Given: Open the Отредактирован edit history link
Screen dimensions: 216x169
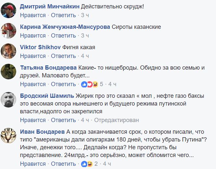Looking at the screenshot, I should coord(116,120).
